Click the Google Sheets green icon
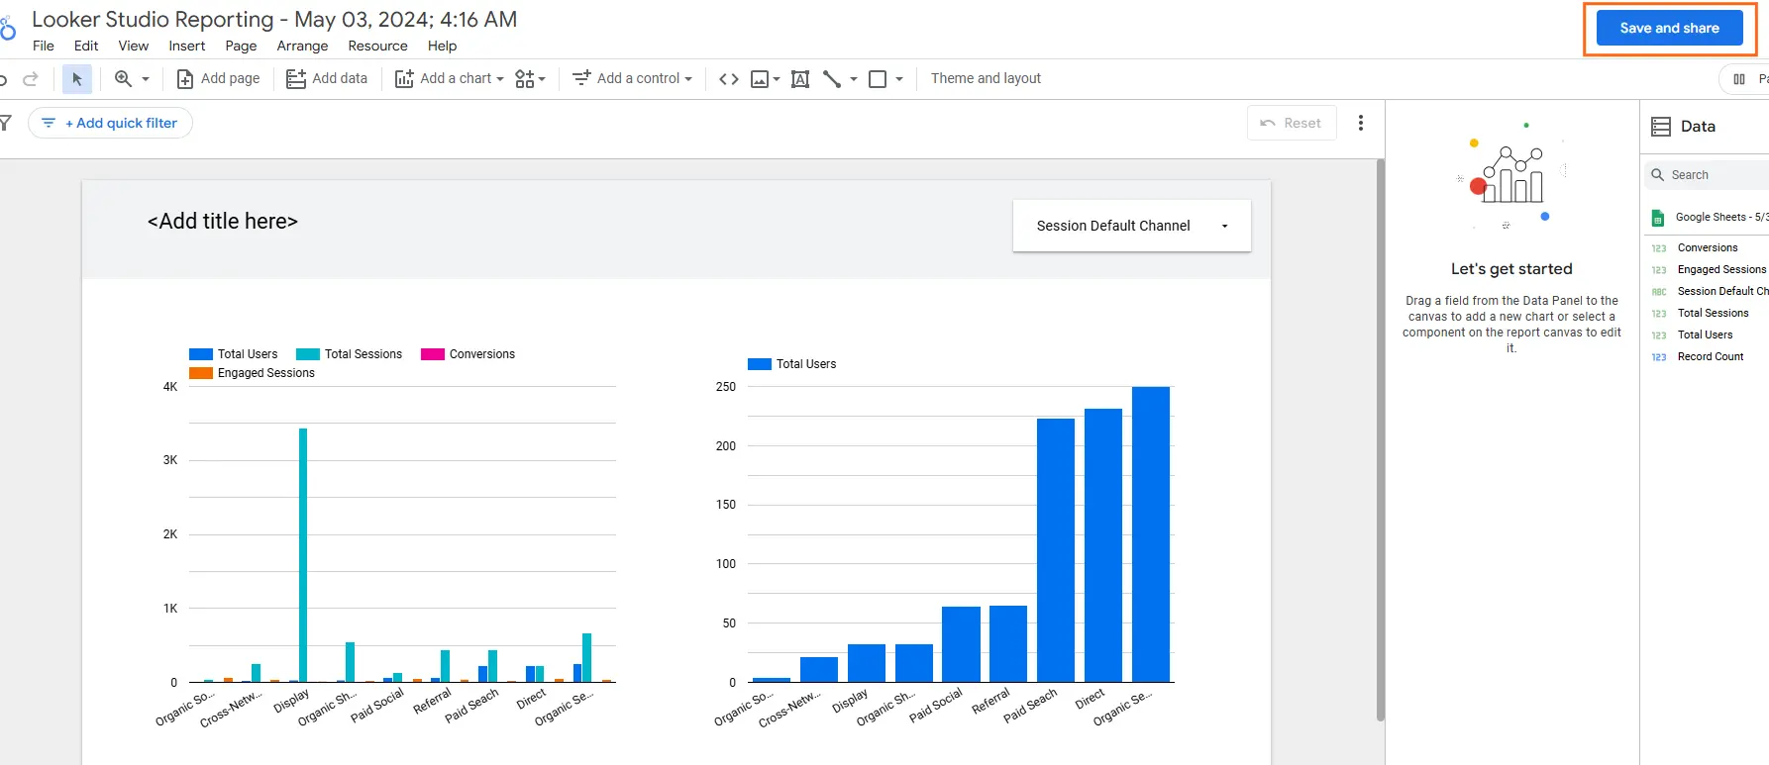Image resolution: width=1769 pixels, height=765 pixels. [1658, 218]
